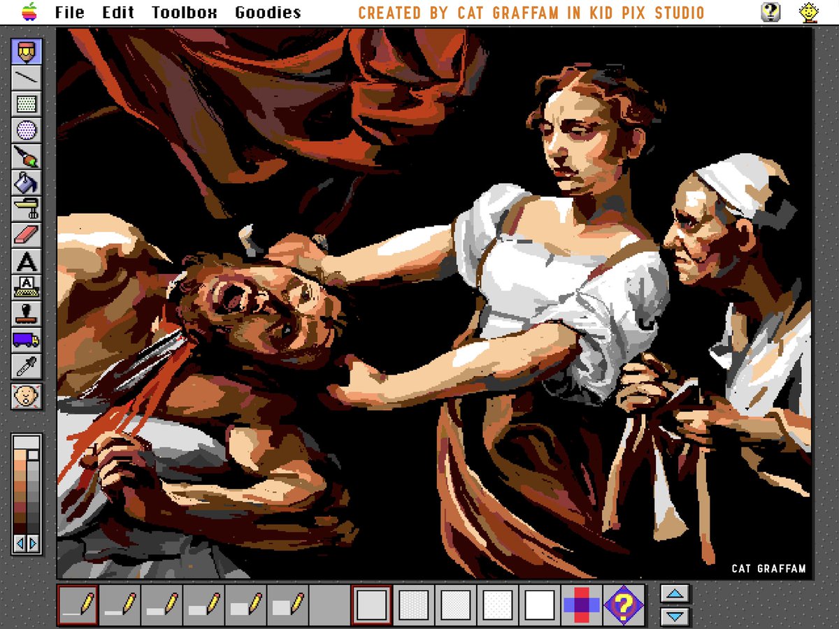
Task: Select the plain white pattern option
Action: pos(539,605)
